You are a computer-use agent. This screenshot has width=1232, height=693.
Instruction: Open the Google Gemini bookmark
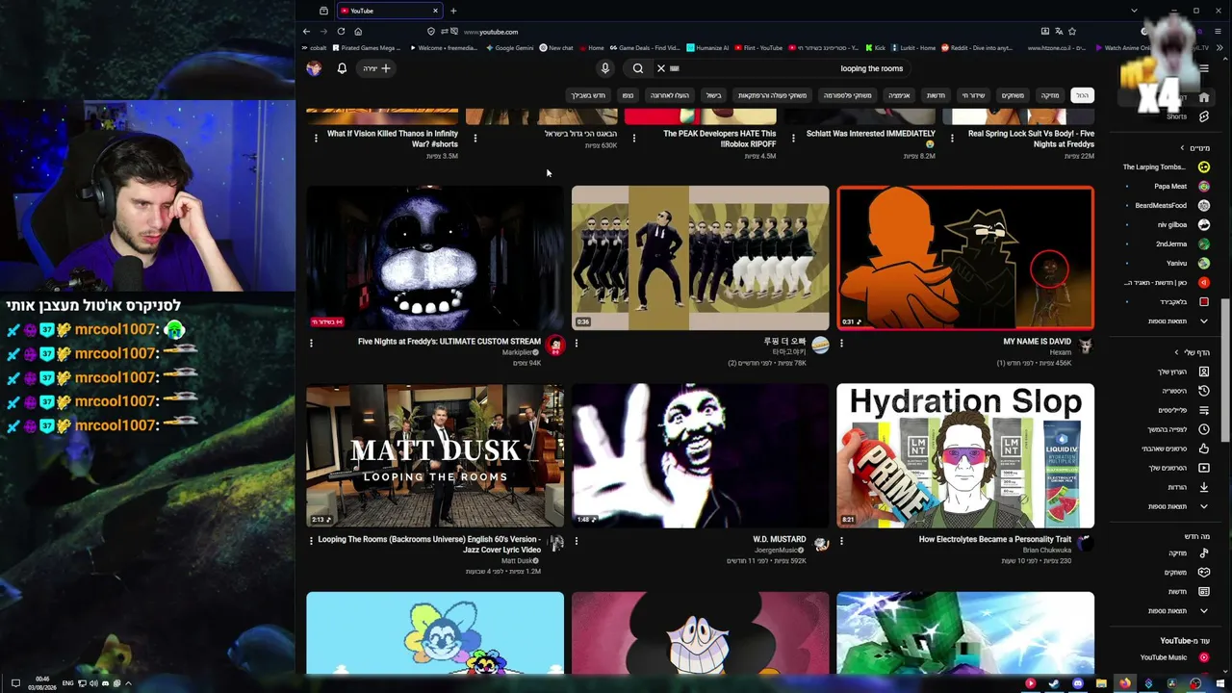pyautogui.click(x=510, y=48)
